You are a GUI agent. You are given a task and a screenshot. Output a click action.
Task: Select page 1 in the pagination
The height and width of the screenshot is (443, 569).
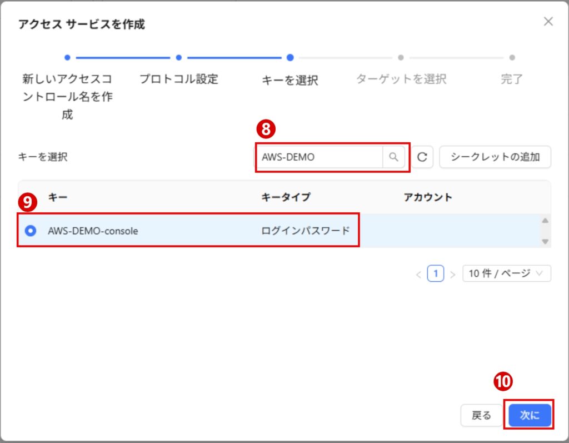[x=436, y=273]
